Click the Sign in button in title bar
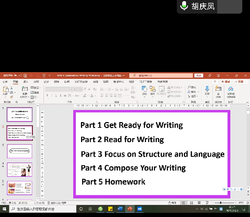250x217 pixels. 199,76
